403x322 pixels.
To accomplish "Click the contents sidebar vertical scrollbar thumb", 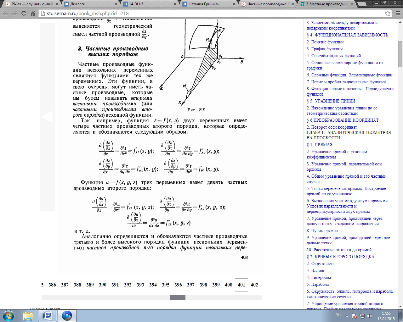I will pos(400,54).
